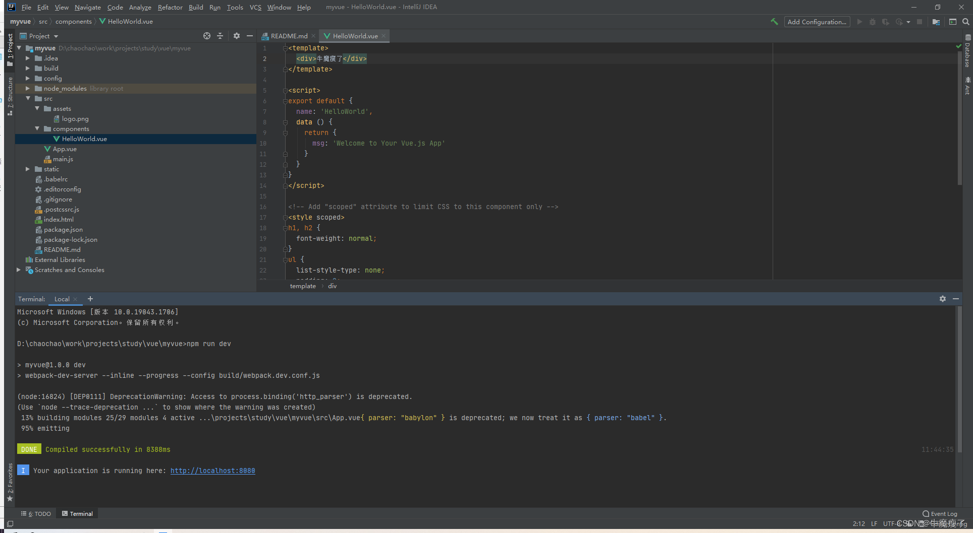Open the Ant tool window sidebar
The height and width of the screenshot is (533, 973).
967,86
